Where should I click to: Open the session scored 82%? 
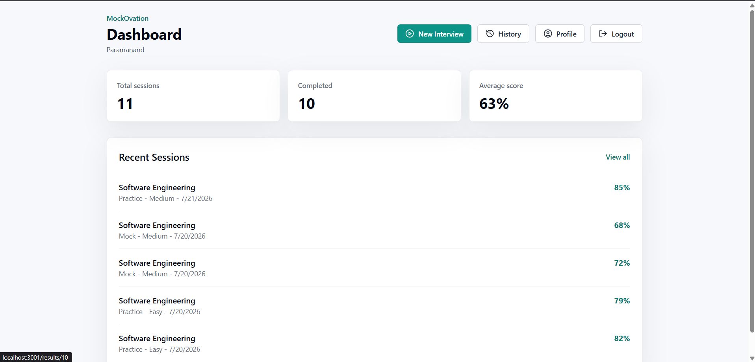pyautogui.click(x=374, y=344)
